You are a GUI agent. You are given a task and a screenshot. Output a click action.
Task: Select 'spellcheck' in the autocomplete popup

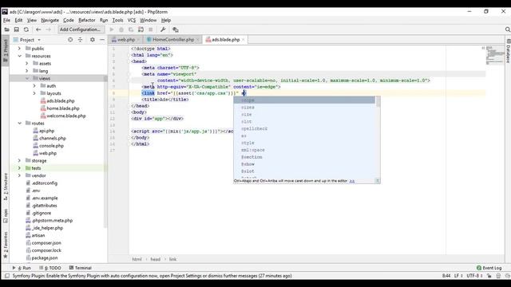[x=304, y=129]
